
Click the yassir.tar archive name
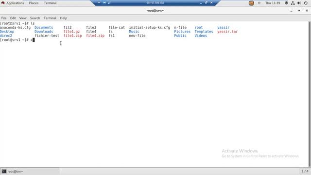227,32
